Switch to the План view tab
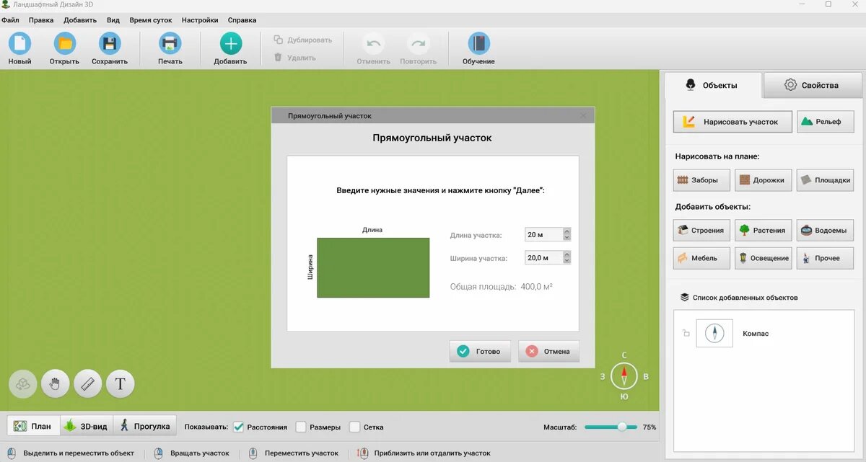This screenshot has width=866, height=462. pos(33,426)
